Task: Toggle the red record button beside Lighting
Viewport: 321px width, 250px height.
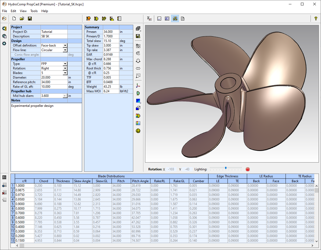Action: pyautogui.click(x=248, y=169)
